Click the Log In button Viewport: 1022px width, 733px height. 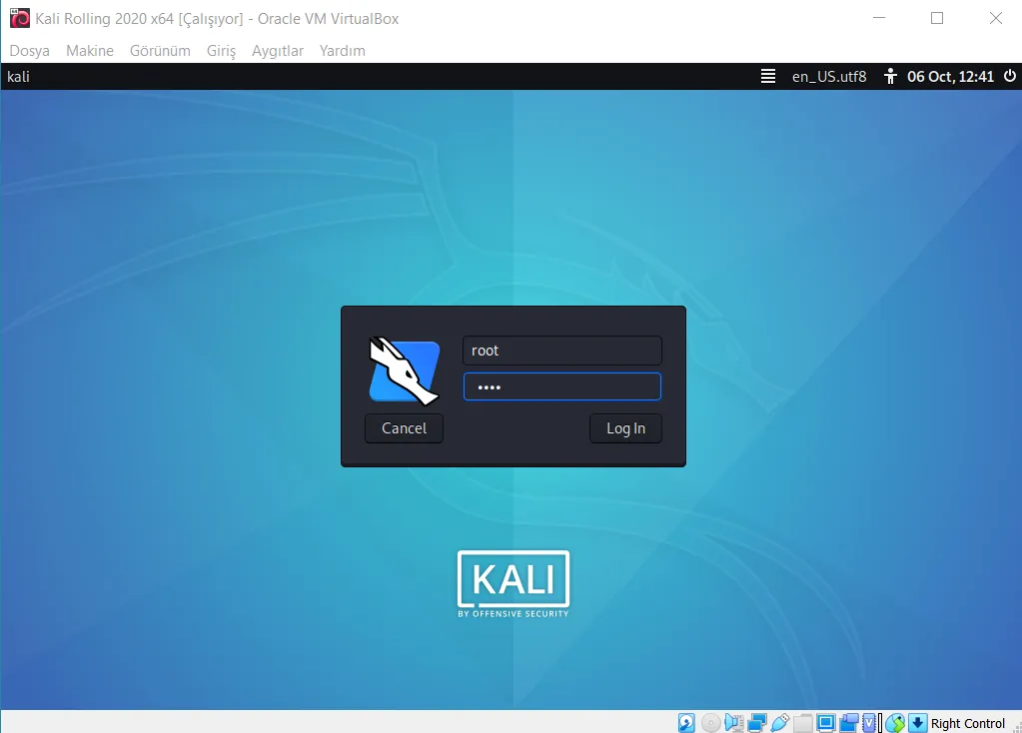coord(625,428)
